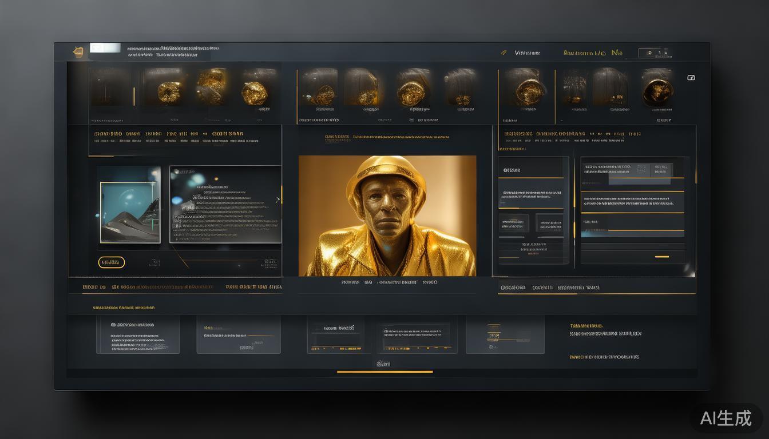
Task: Open the bottom card with the small gold icon
Action: (x=505, y=334)
